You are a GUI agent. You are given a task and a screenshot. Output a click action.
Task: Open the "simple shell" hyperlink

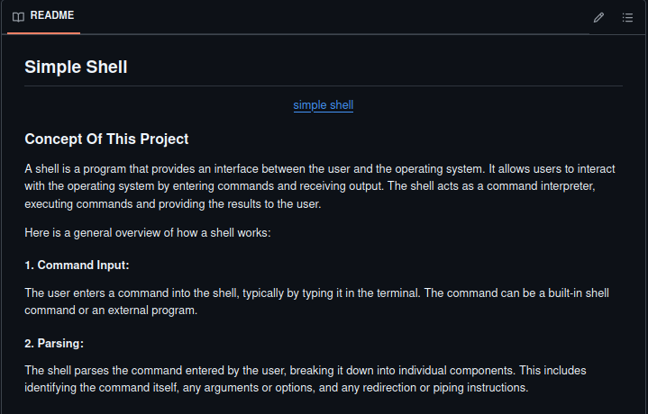coord(323,105)
